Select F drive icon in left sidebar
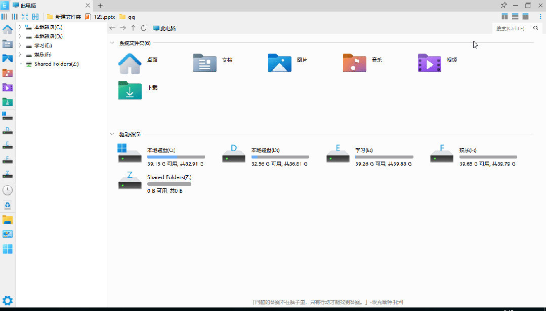 click(x=7, y=160)
